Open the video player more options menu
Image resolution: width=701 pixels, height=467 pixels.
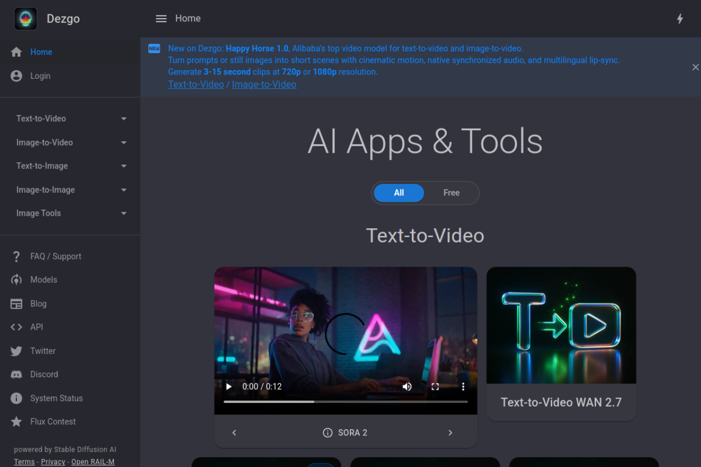463,387
